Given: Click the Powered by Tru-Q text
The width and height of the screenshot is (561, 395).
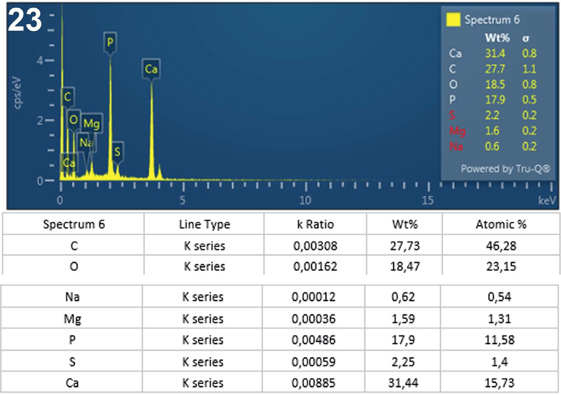Looking at the screenshot, I should (x=505, y=168).
